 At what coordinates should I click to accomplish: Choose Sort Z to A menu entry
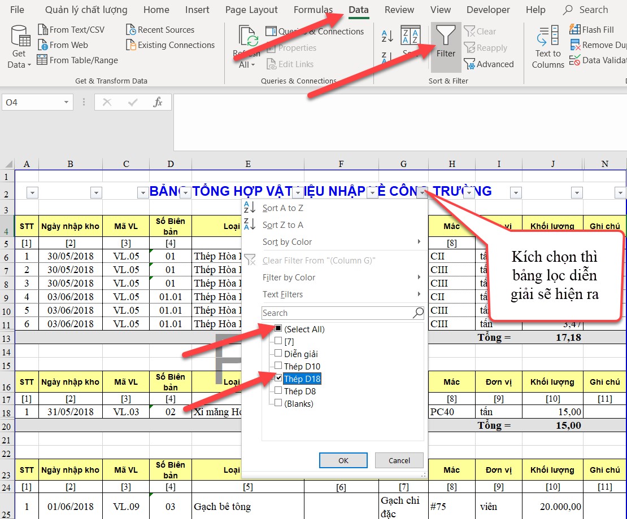pyautogui.click(x=283, y=225)
